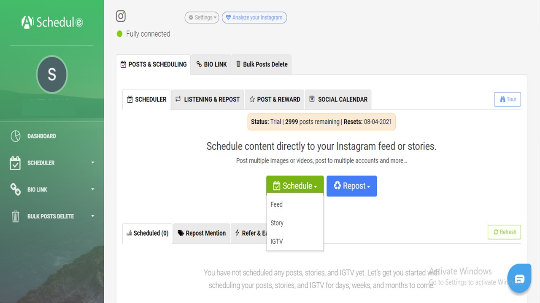Choose Feed from the Schedule menu
540x303 pixels.
(277, 205)
